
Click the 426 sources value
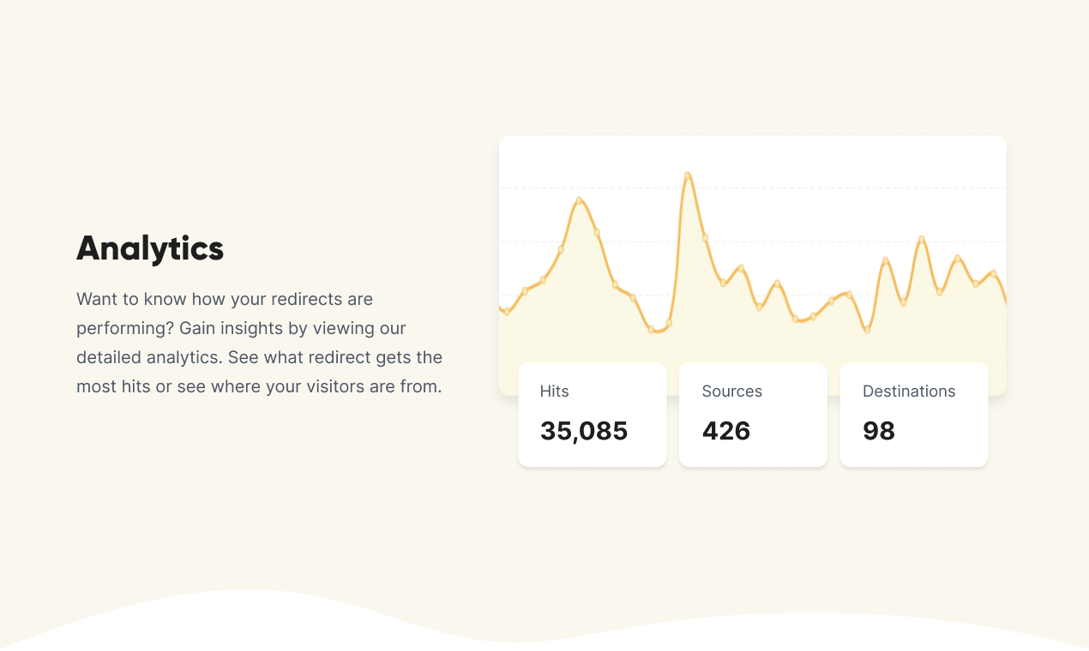pyautogui.click(x=725, y=431)
